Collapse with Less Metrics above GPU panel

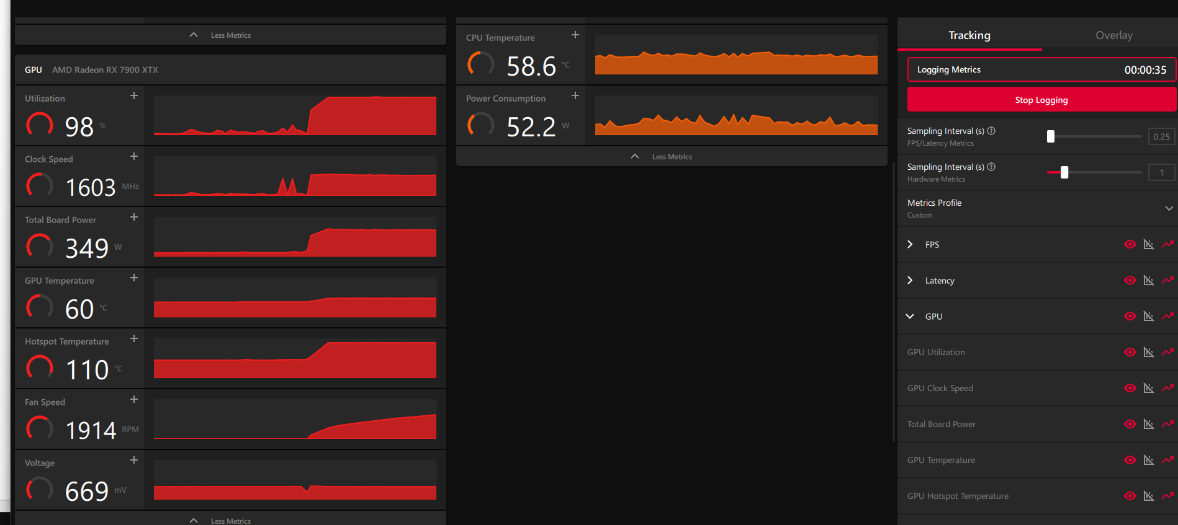point(230,35)
